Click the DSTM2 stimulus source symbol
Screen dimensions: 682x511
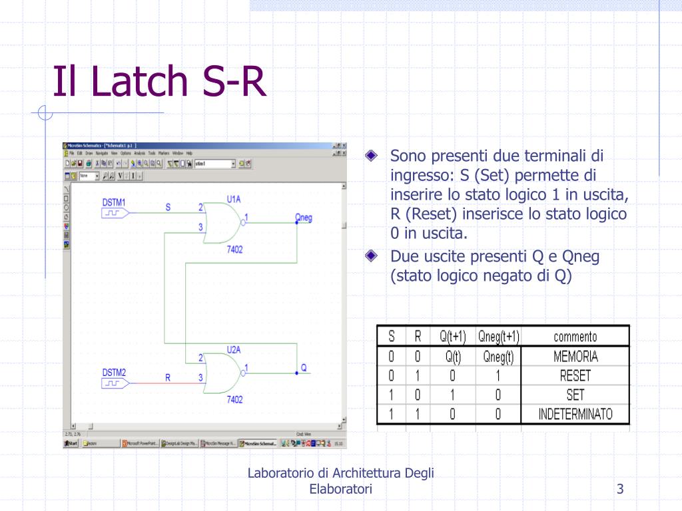pyautogui.click(x=115, y=383)
